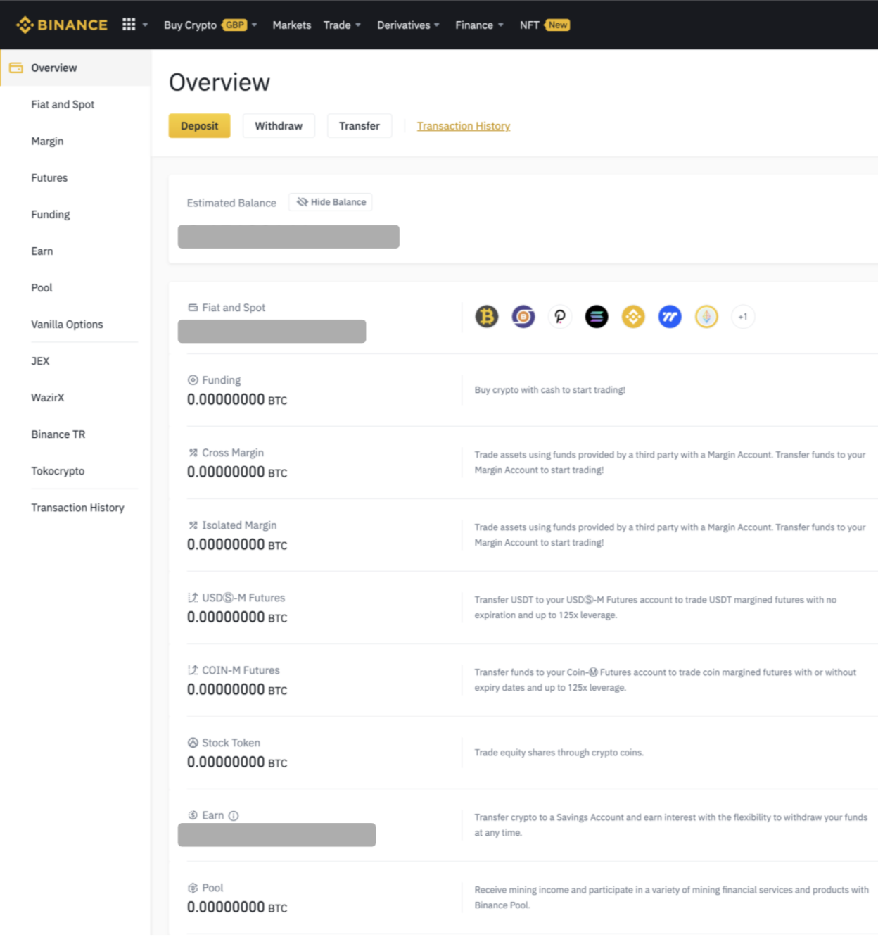The image size is (878, 942).
Task: Click the Estimated Balance label
Action: pyautogui.click(x=231, y=203)
